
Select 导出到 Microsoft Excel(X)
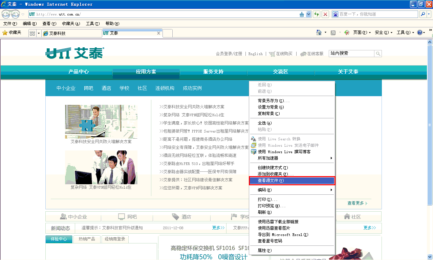click(x=292, y=235)
